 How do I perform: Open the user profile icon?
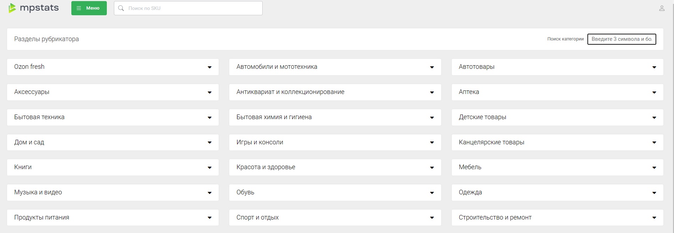click(662, 8)
